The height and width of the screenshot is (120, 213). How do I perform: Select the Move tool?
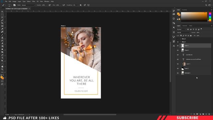pos(2,12)
